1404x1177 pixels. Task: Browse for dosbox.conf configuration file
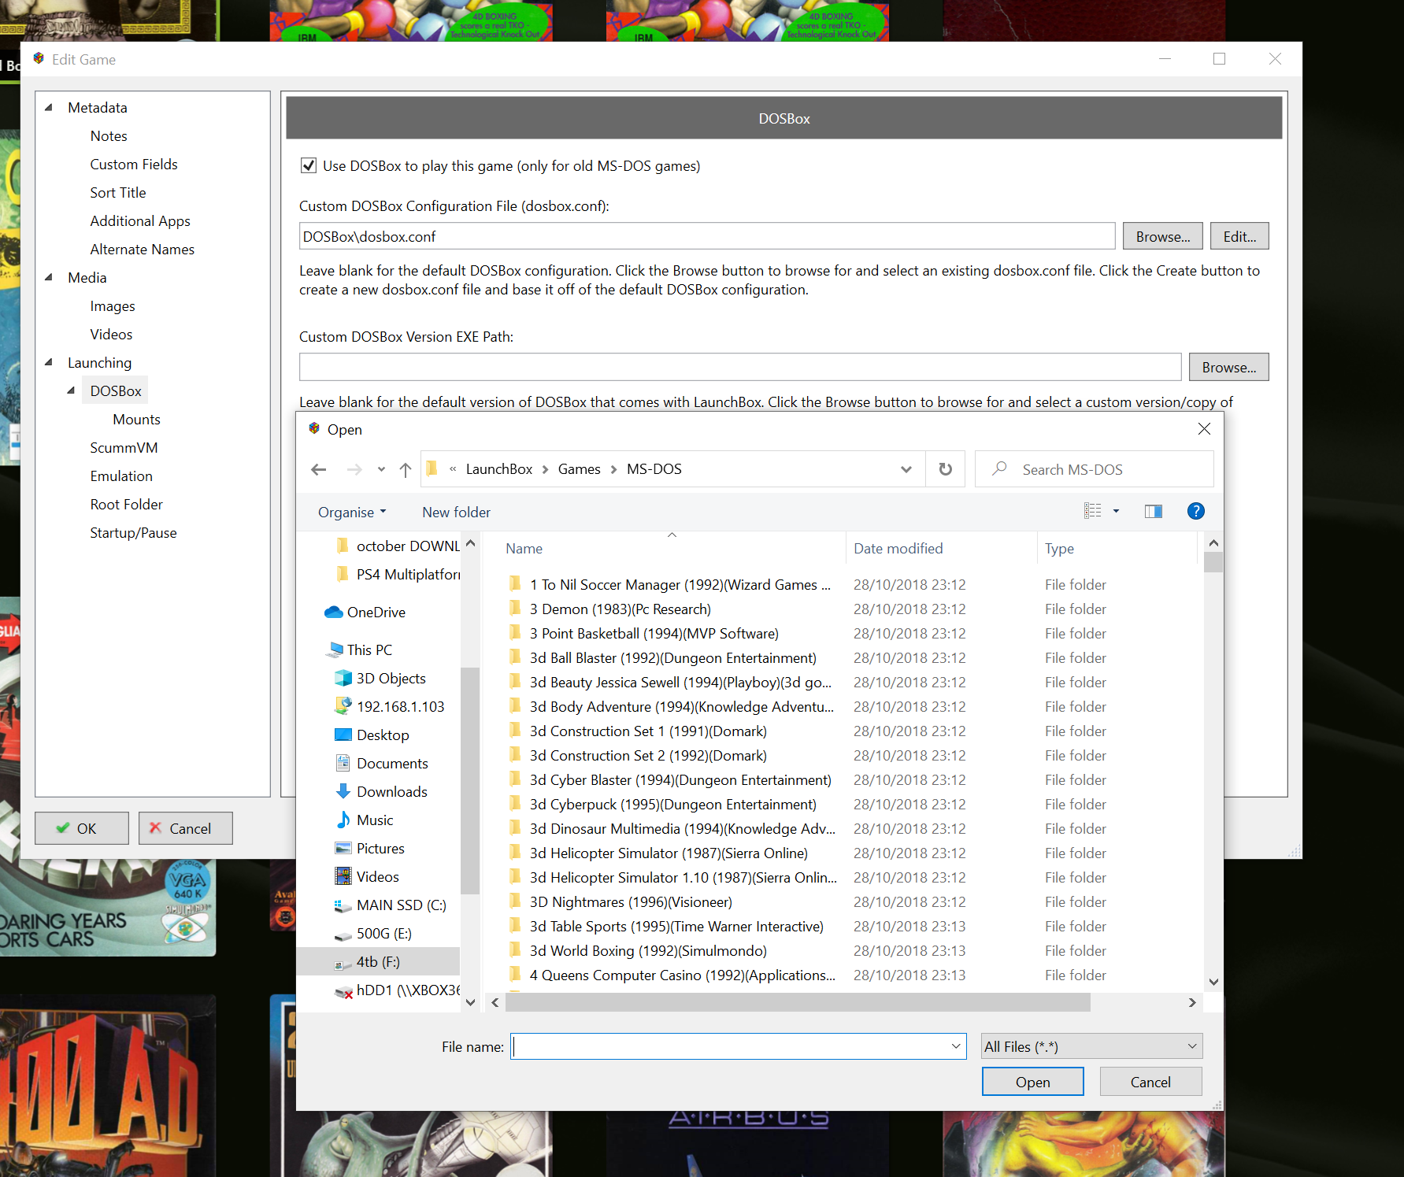[1162, 236]
